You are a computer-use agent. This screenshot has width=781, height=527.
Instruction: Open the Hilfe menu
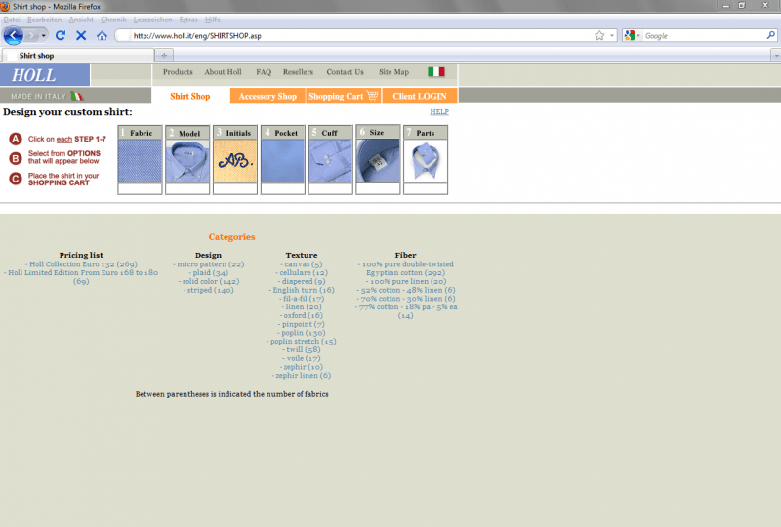click(x=213, y=20)
